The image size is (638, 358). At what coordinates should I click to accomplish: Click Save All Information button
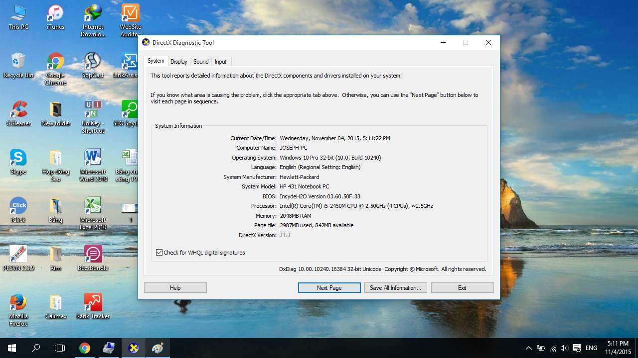click(395, 288)
